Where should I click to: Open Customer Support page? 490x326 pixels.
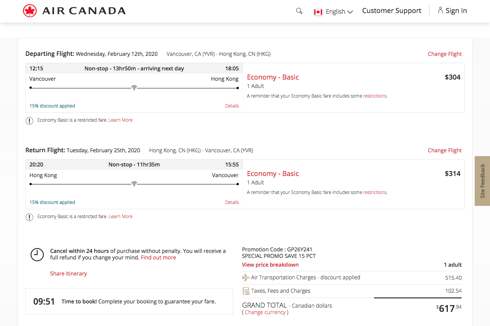click(x=392, y=11)
